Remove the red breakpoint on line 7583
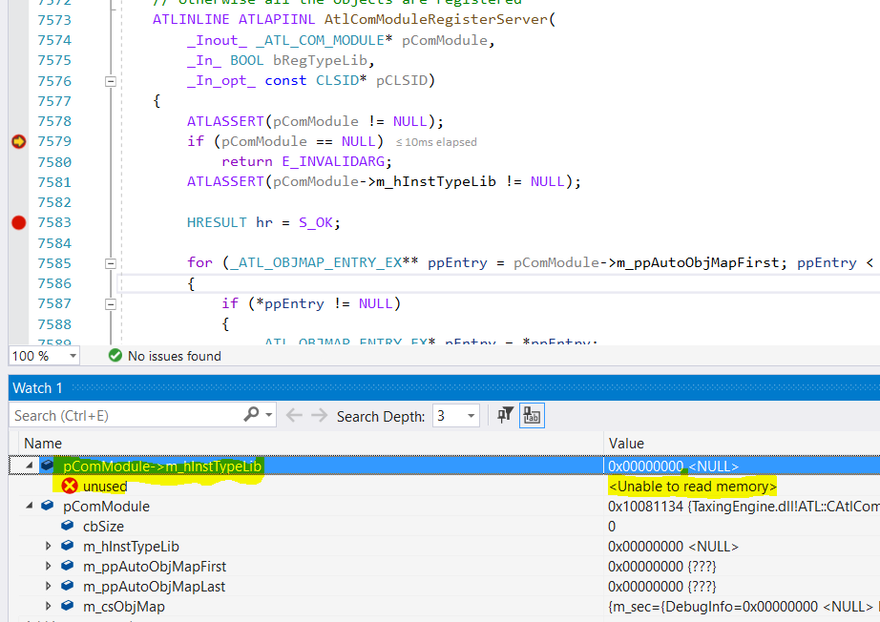 (x=18, y=222)
